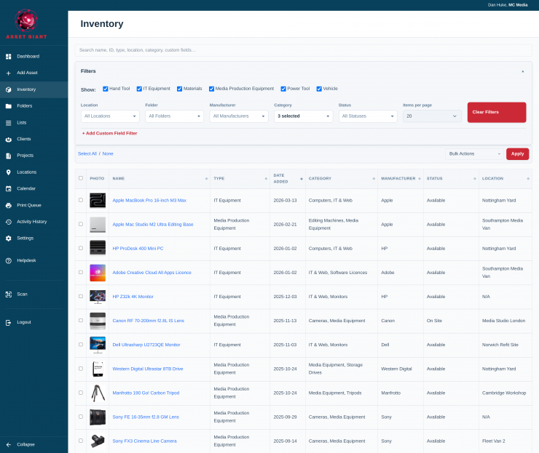The image size is (539, 453).
Task: Open the Locations pin icon
Action: [9, 172]
